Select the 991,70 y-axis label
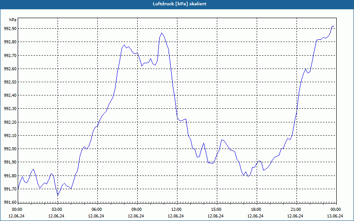This screenshot has height=221, width=354. coord(10,189)
